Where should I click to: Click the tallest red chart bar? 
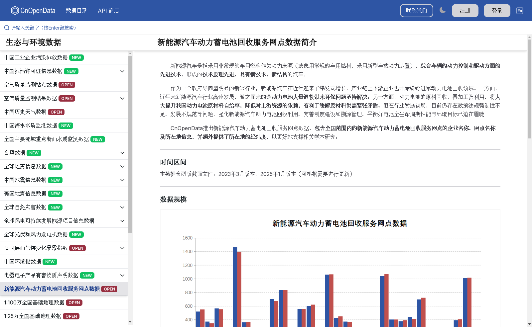point(239,289)
